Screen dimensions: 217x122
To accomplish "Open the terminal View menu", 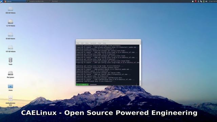I will point(87,43).
